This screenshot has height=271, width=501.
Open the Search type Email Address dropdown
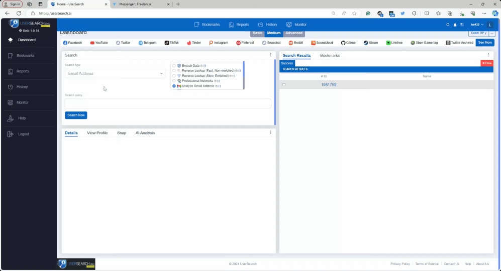pos(115,74)
